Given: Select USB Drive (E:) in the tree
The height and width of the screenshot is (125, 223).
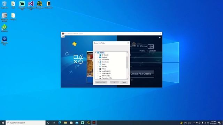Looking at the screenshot, I should point(106,76).
